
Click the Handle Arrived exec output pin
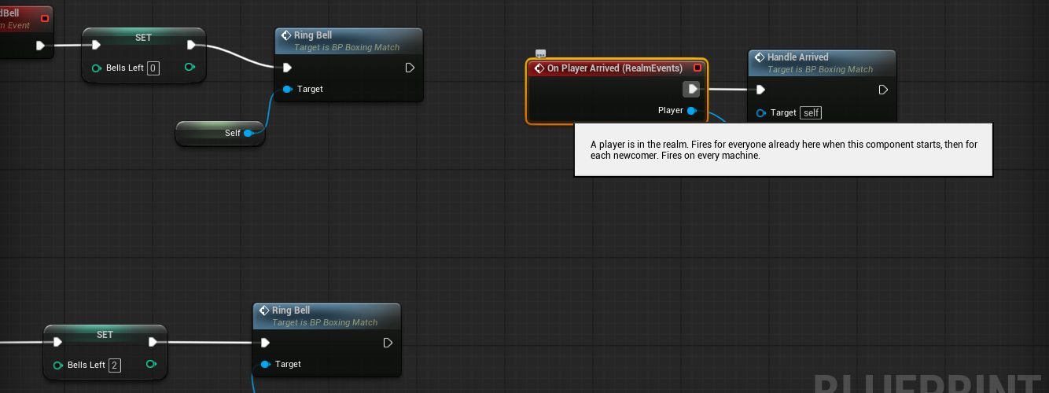pos(883,90)
